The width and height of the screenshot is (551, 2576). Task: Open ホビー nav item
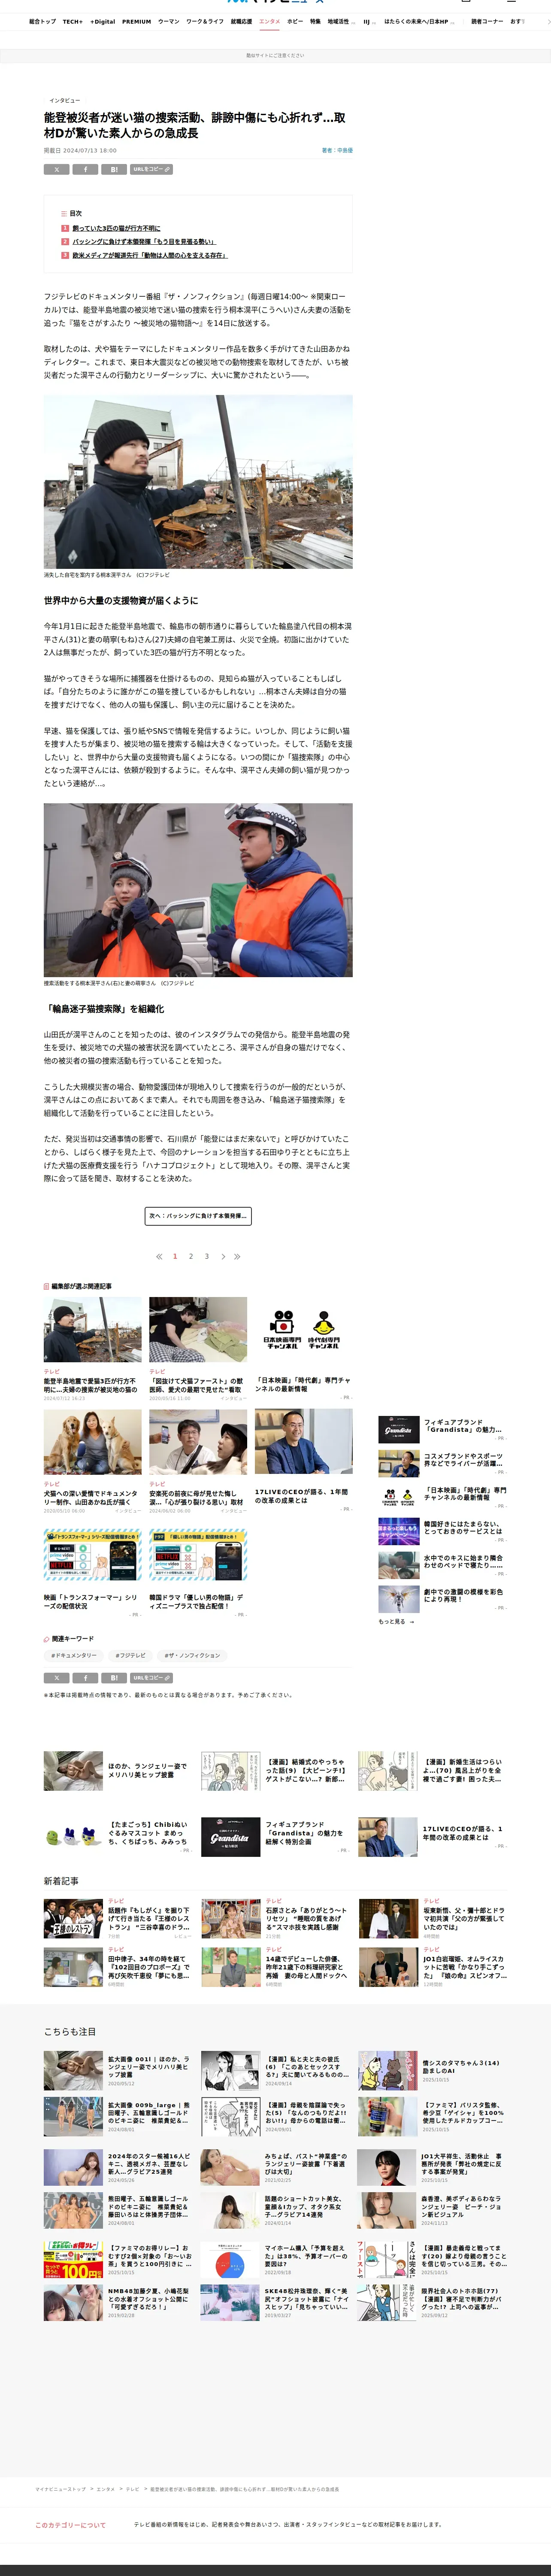pos(295,21)
